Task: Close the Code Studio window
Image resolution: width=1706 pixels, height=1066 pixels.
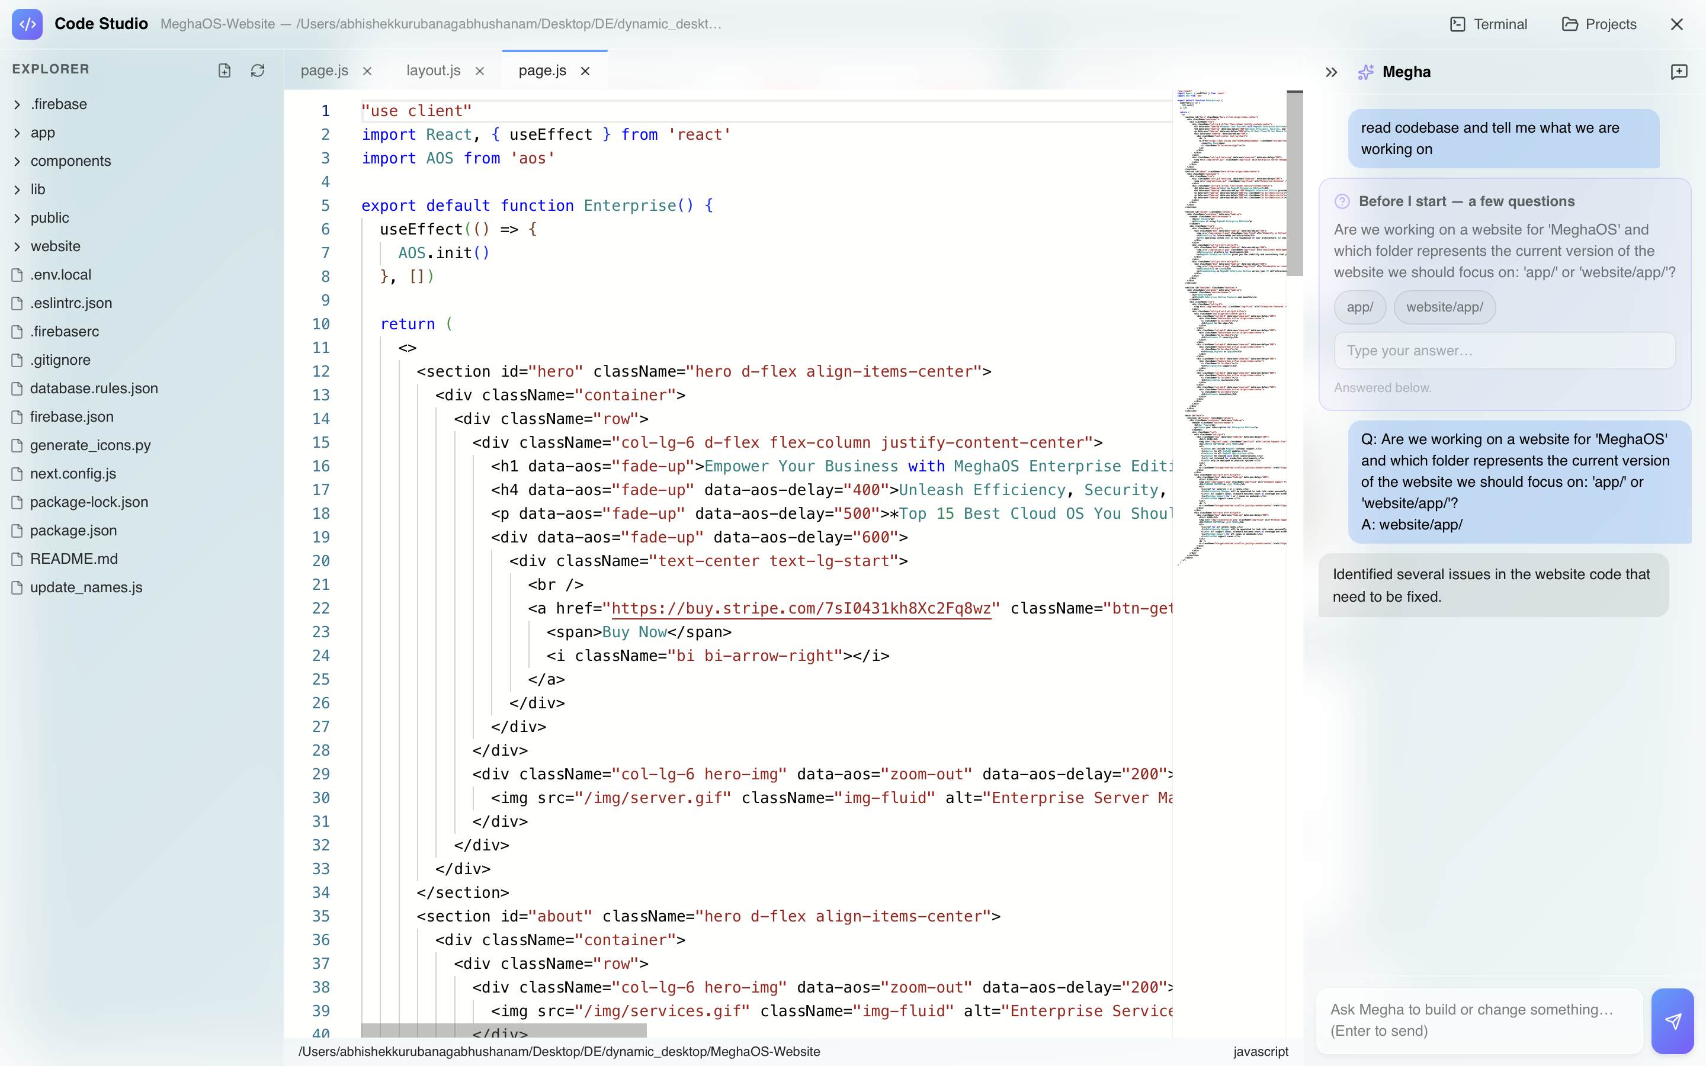Action: pos(1677,24)
